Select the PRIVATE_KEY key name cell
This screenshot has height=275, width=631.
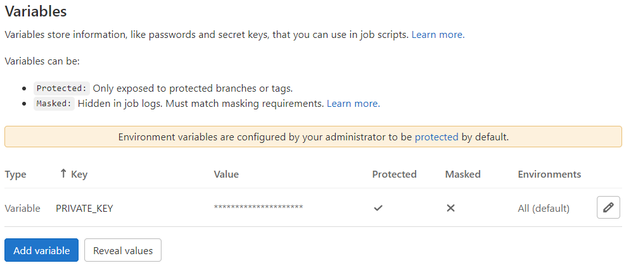coord(84,208)
